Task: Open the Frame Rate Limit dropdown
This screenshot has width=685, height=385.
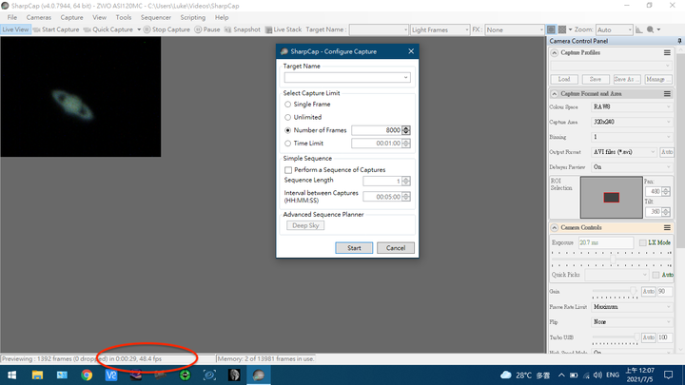Action: [632, 307]
